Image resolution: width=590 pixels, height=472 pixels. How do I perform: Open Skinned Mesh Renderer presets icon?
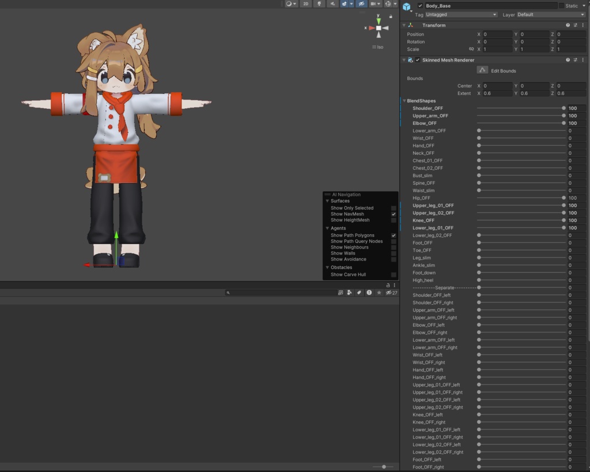click(x=576, y=60)
